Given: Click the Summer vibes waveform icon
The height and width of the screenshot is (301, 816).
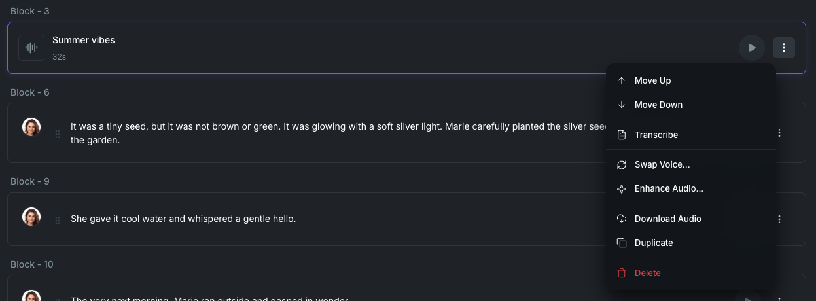Looking at the screenshot, I should (31, 48).
